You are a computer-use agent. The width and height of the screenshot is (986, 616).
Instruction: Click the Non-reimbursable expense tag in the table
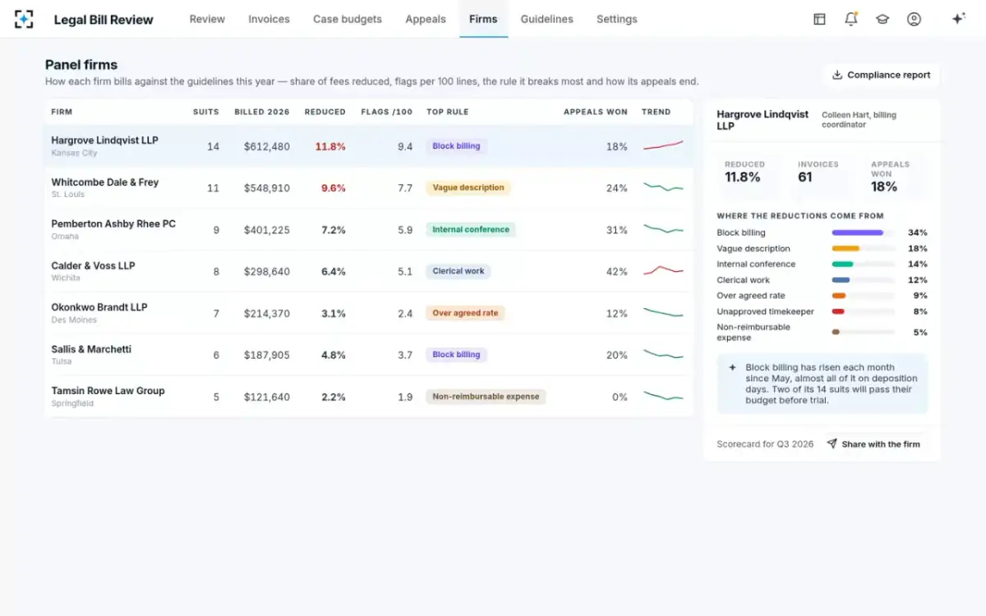(486, 397)
